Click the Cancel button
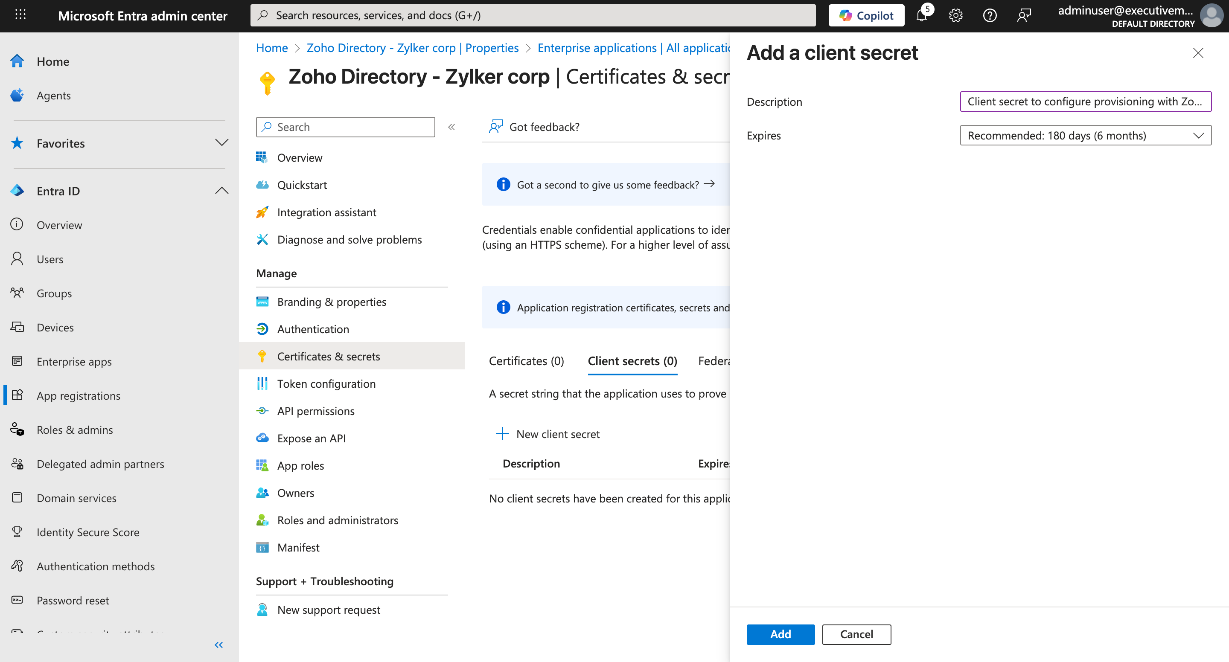The height and width of the screenshot is (662, 1229). coord(856,634)
